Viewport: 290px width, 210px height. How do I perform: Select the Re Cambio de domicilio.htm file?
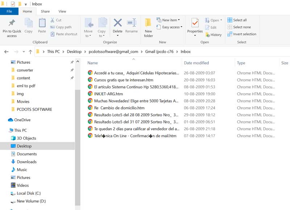119,108
